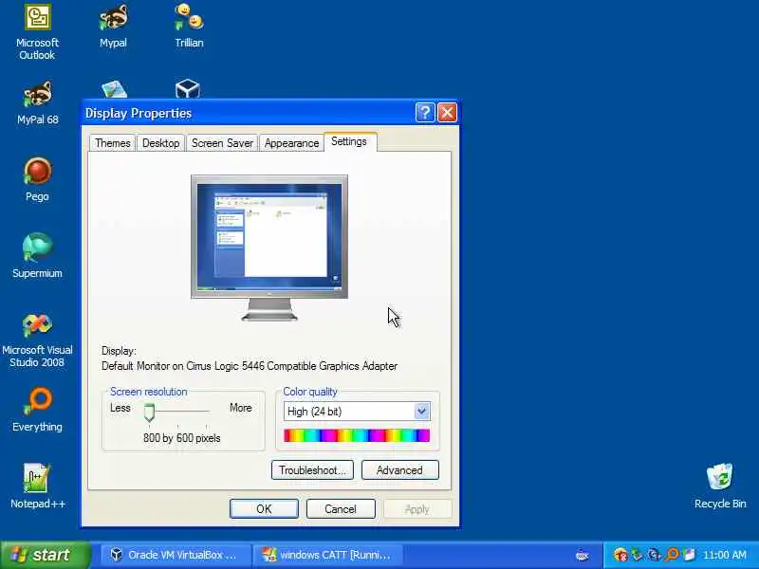This screenshot has height=569, width=759.
Task: Click the first round orange tray icon
Action: tap(620, 555)
